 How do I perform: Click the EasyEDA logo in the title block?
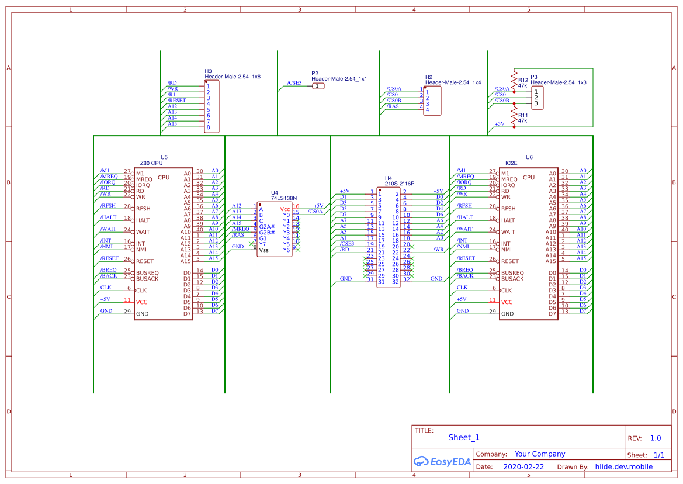[442, 461]
